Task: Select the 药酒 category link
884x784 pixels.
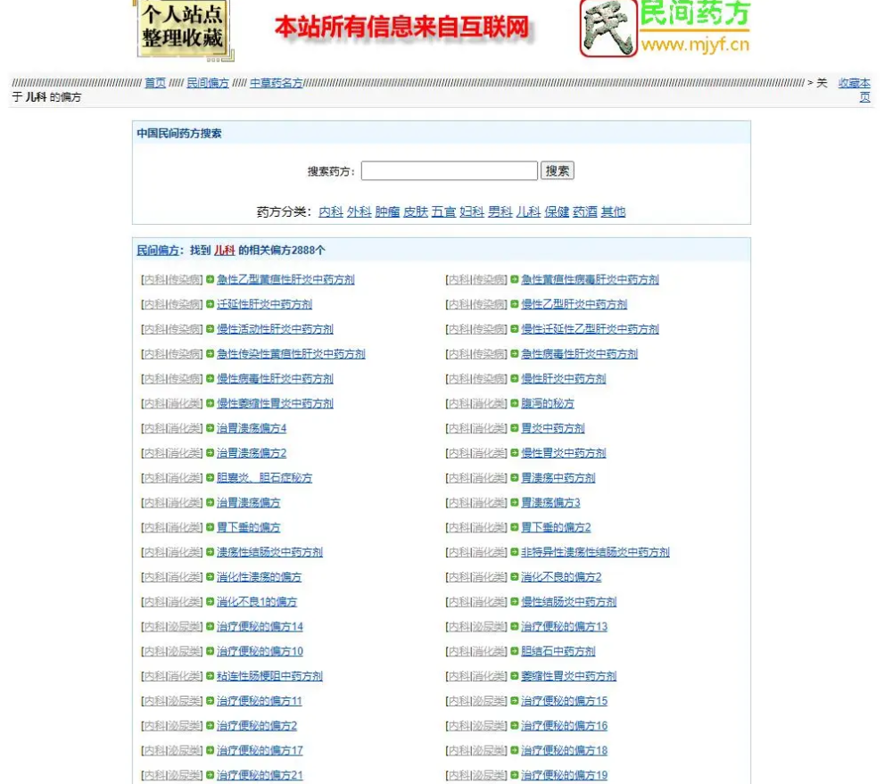Action: tap(583, 211)
